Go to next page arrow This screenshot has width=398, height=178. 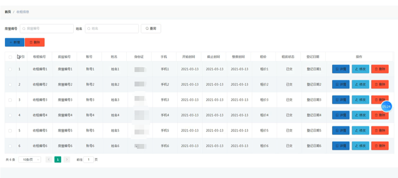pyautogui.click(x=67, y=160)
